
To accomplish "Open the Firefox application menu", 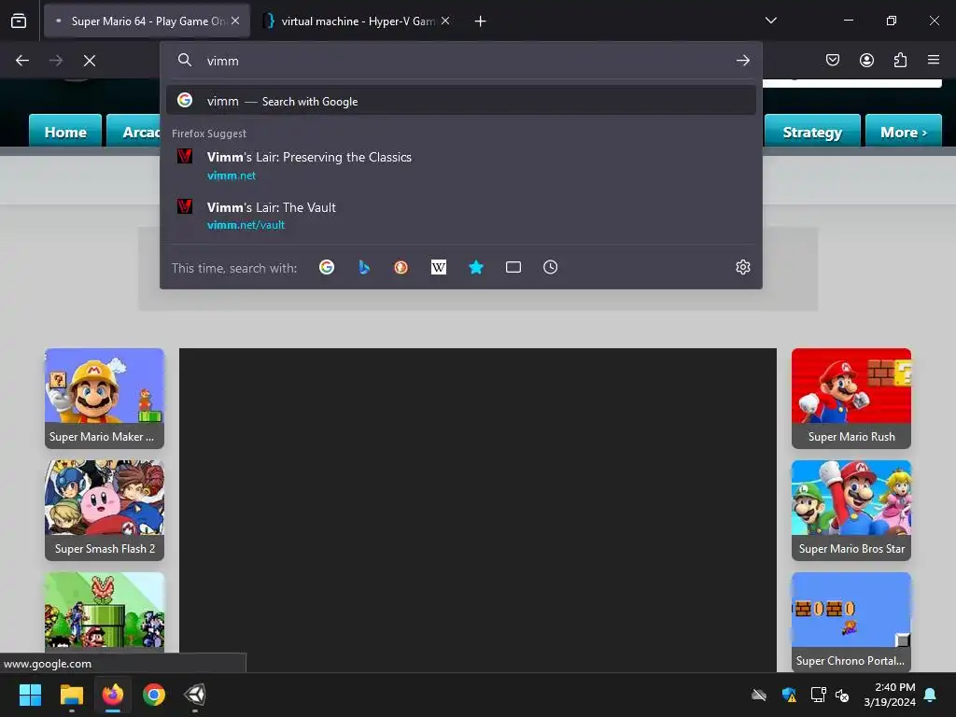I will (x=934, y=60).
